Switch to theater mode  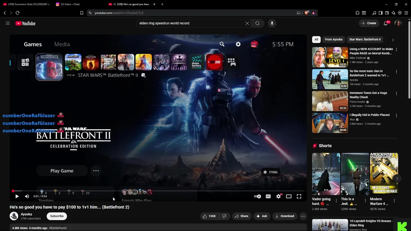point(289,196)
